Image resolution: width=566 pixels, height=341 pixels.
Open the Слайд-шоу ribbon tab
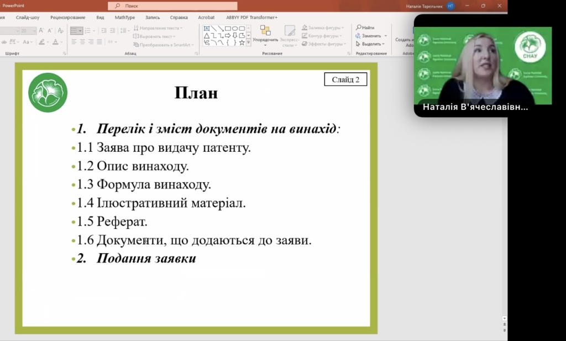click(x=28, y=17)
